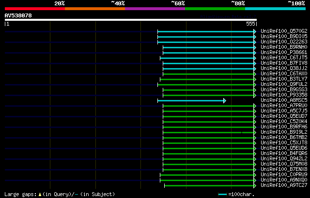Select the UniRef100_Q942L2 label

click(284, 159)
